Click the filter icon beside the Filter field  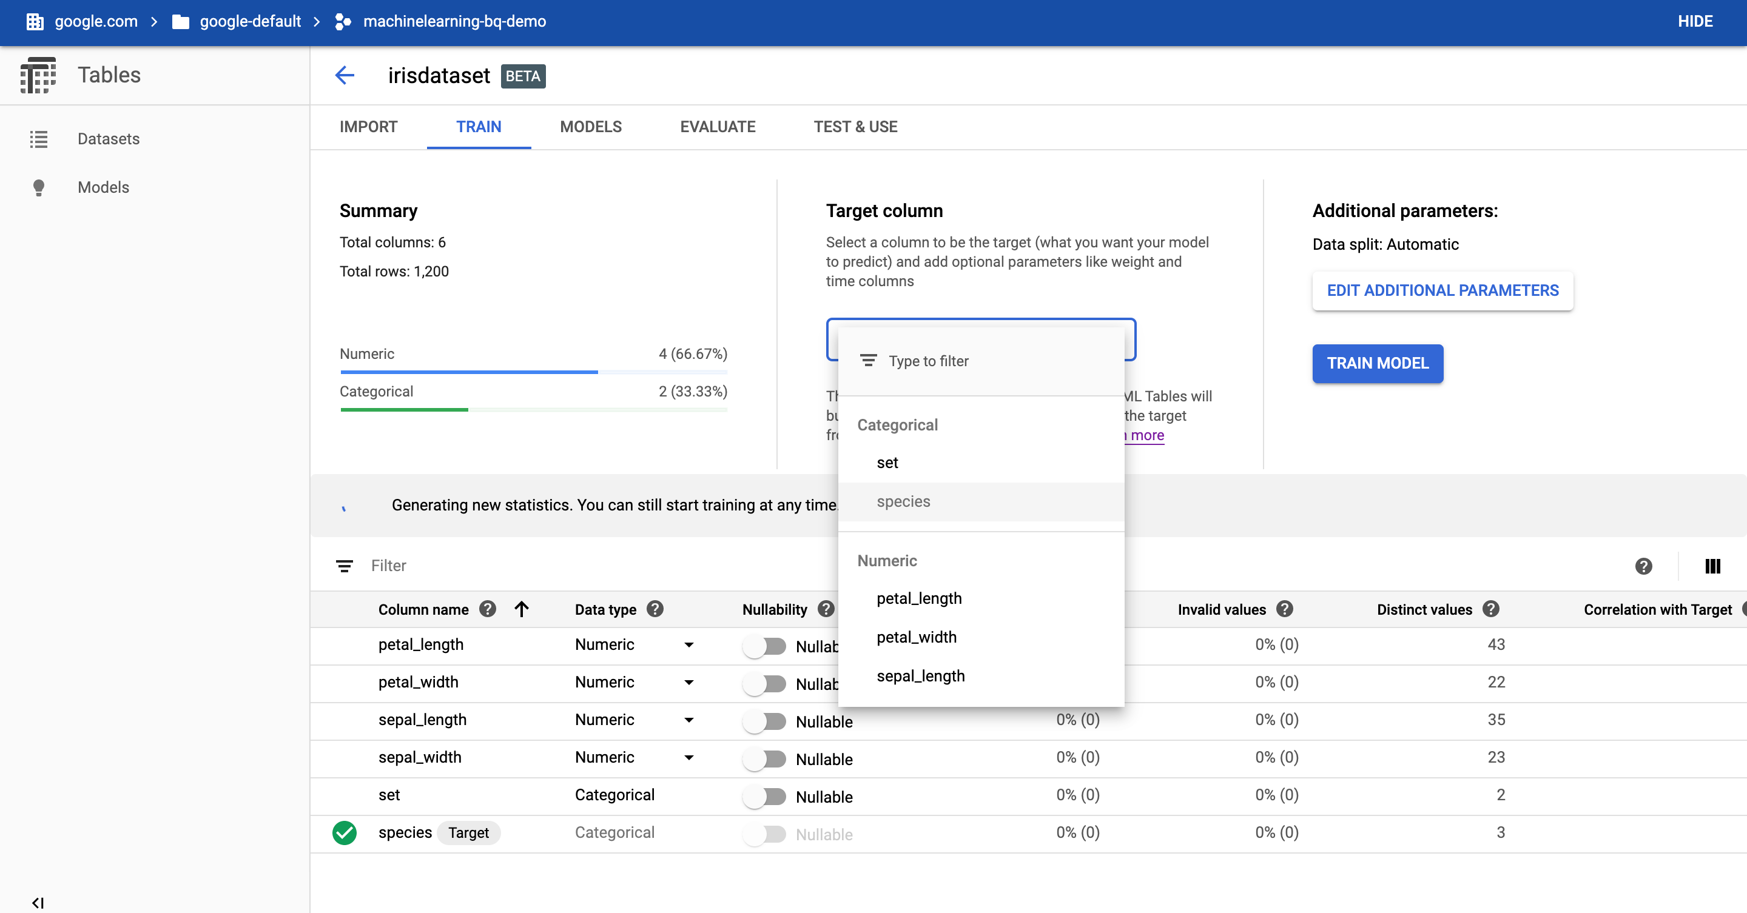tap(345, 566)
